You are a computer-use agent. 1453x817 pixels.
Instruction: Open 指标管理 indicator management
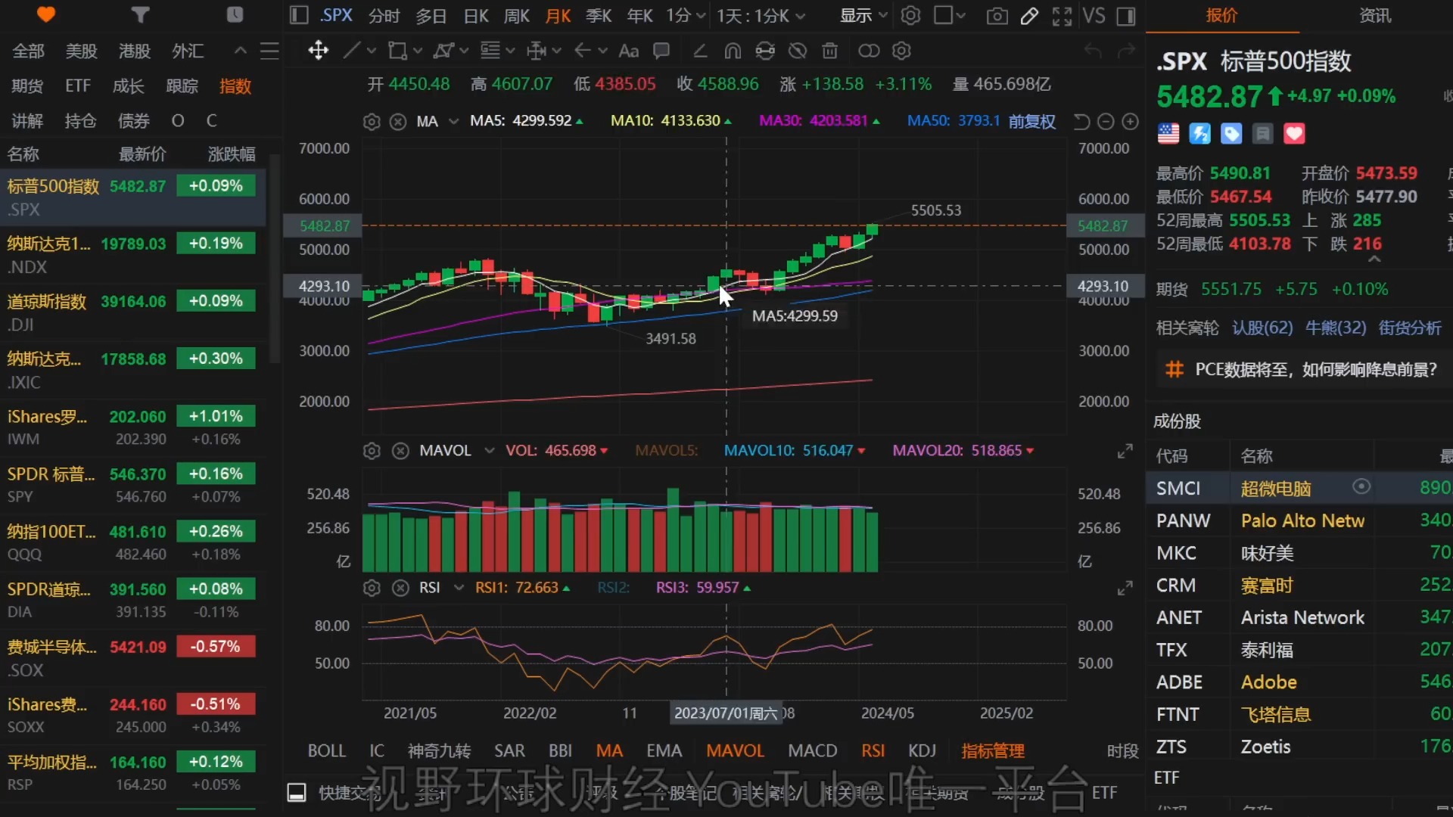pos(993,750)
